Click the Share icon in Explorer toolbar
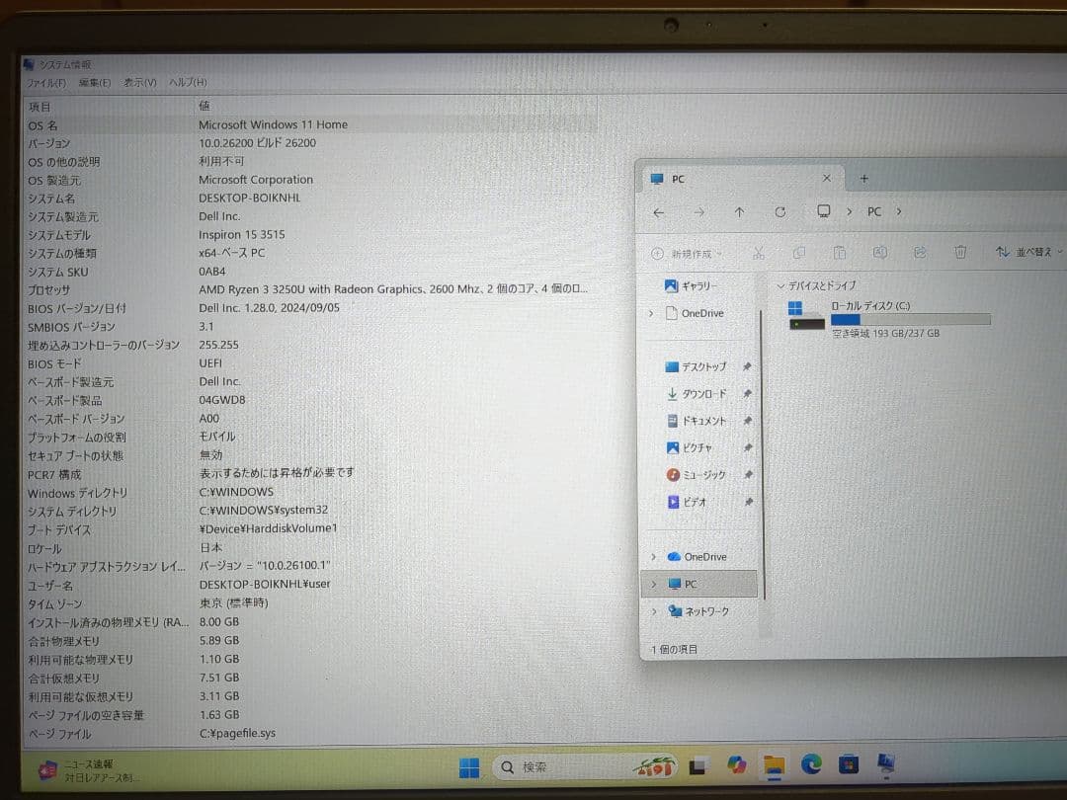Screen dimensions: 1067x800 (x=920, y=253)
